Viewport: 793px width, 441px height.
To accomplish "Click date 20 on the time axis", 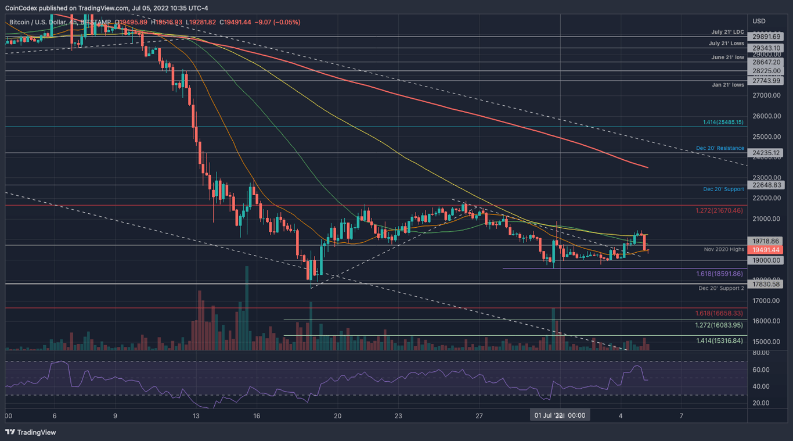I will tap(338, 416).
